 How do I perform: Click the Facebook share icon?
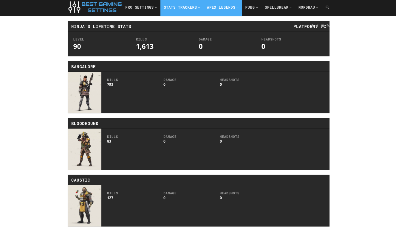[312, 26]
